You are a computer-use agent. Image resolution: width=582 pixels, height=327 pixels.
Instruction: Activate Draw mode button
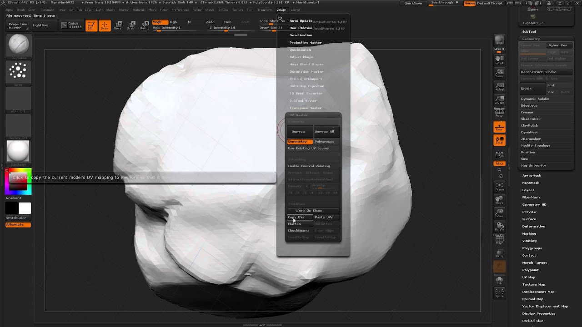105,25
